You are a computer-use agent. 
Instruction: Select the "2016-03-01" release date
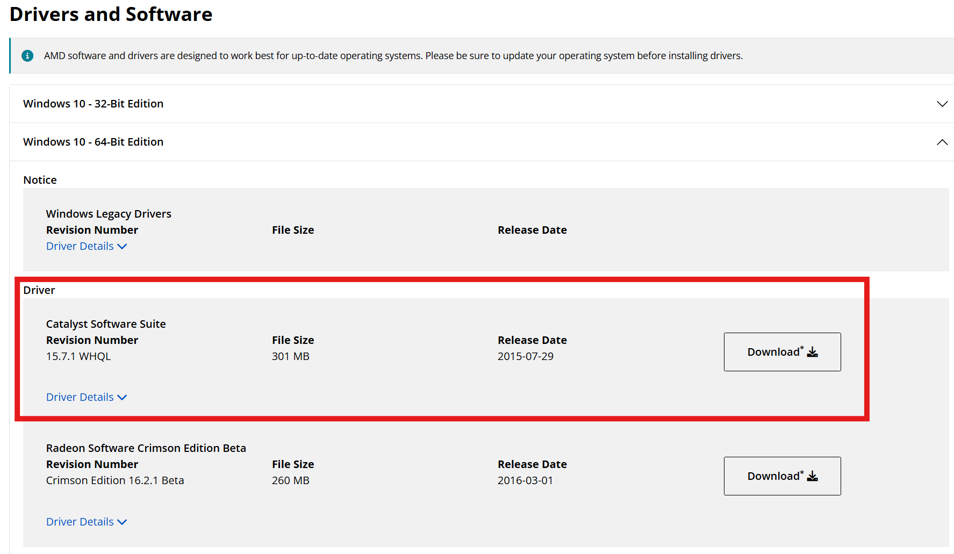click(526, 480)
